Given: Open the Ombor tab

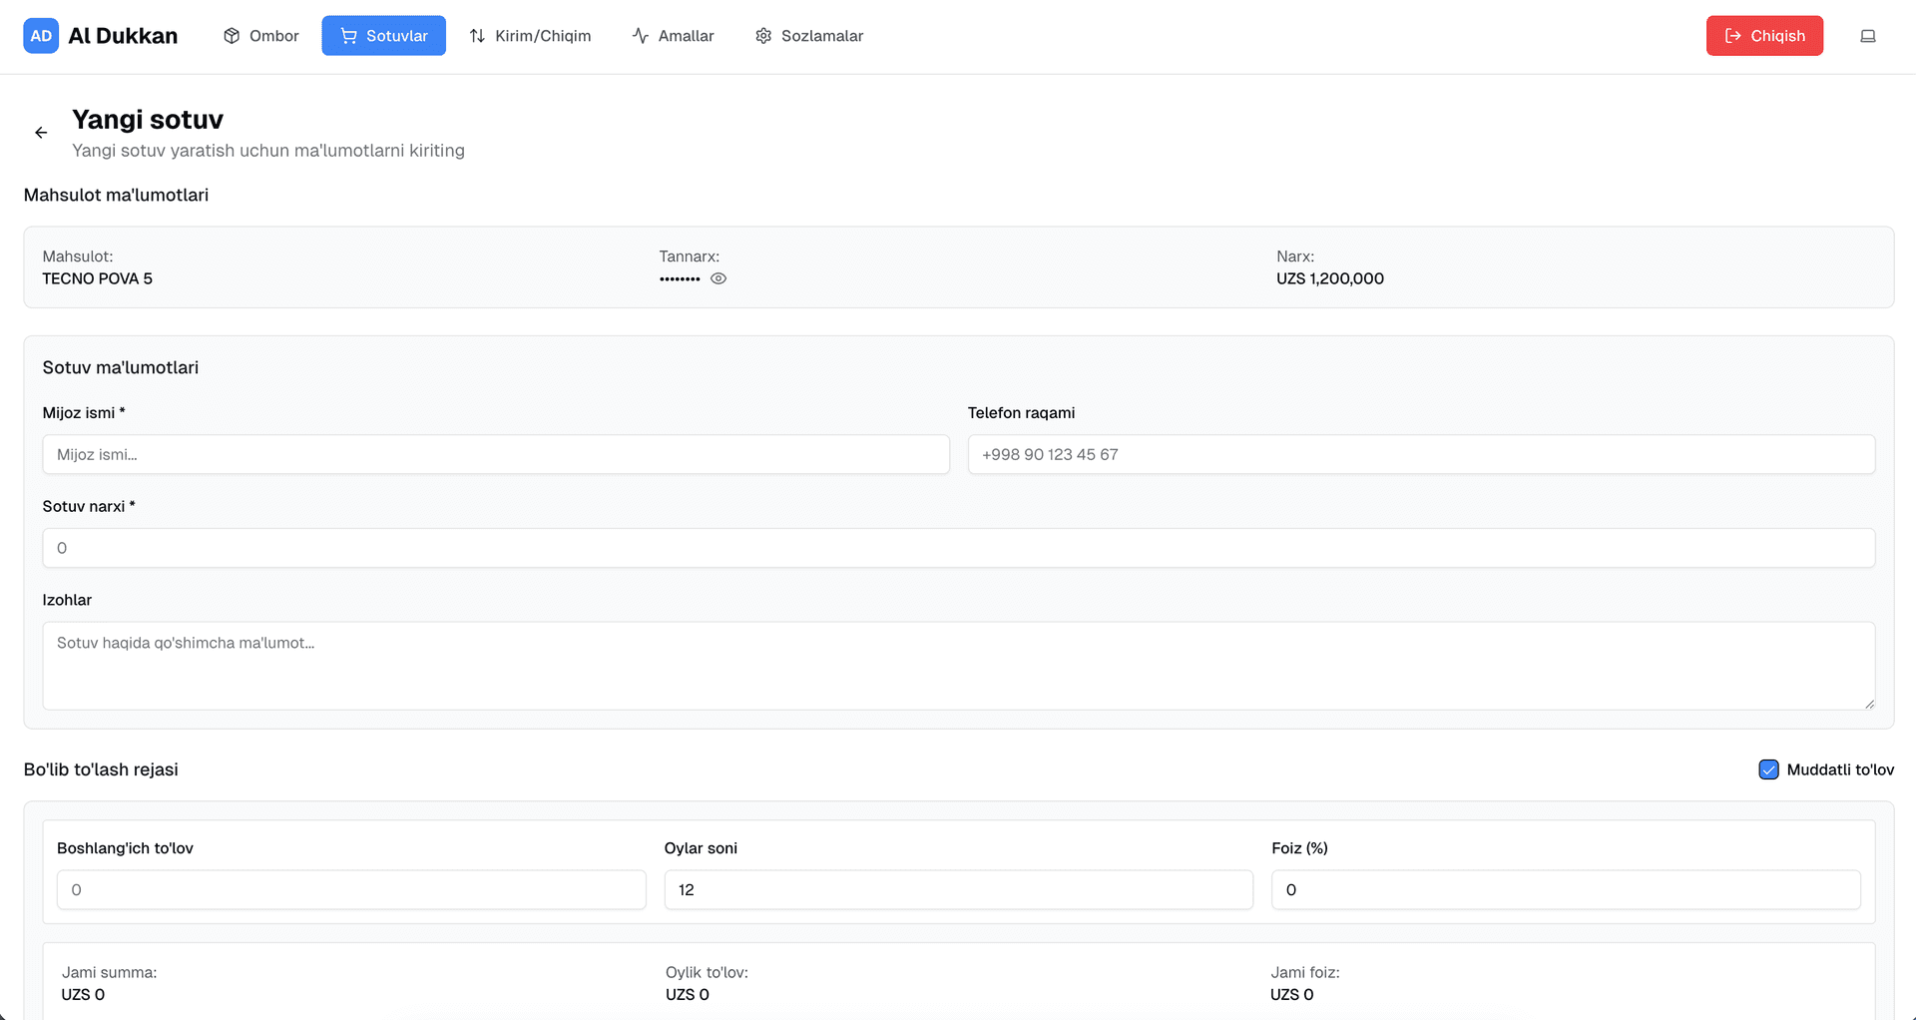Looking at the screenshot, I should (x=261, y=36).
